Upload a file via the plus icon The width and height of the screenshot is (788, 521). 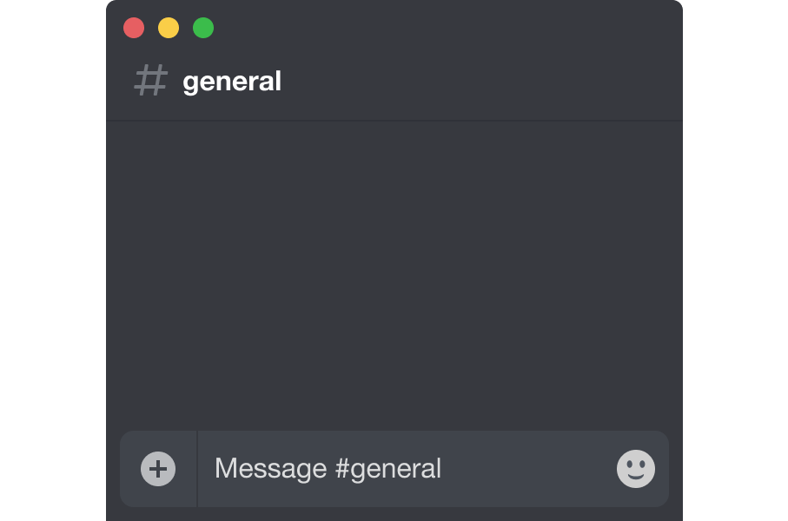click(158, 469)
